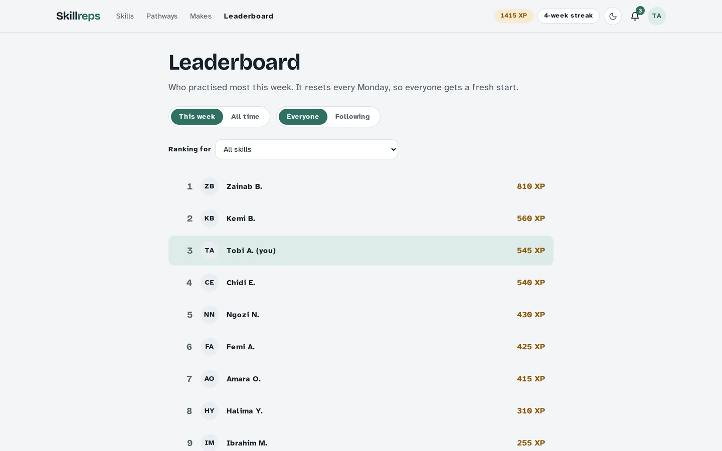Viewport: 722px width, 451px height.
Task: Open notifications bell icon
Action: point(635,16)
